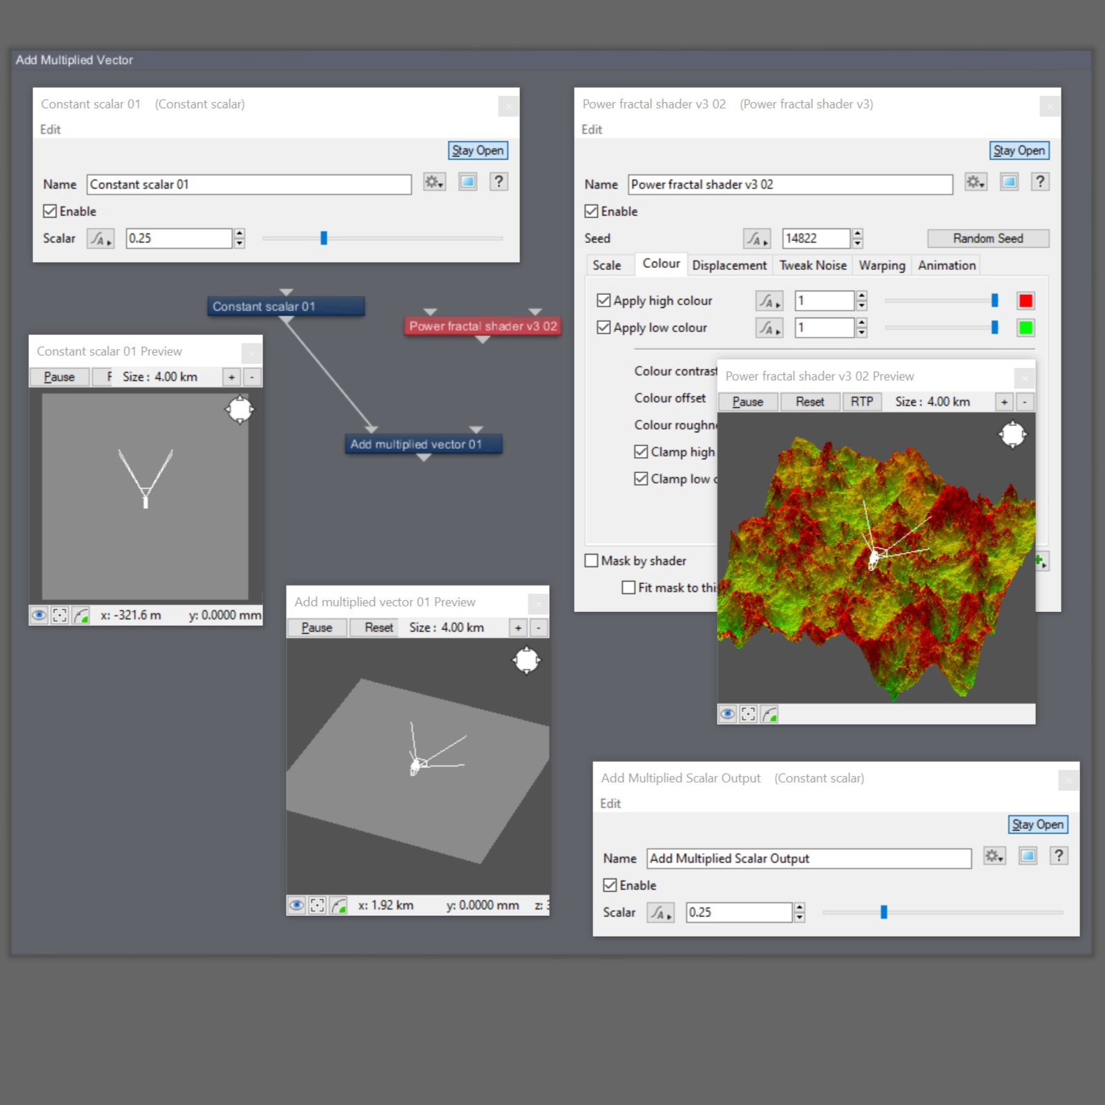
Task: Open gear settings menu in Constant scalar 01 window
Action: point(434,182)
